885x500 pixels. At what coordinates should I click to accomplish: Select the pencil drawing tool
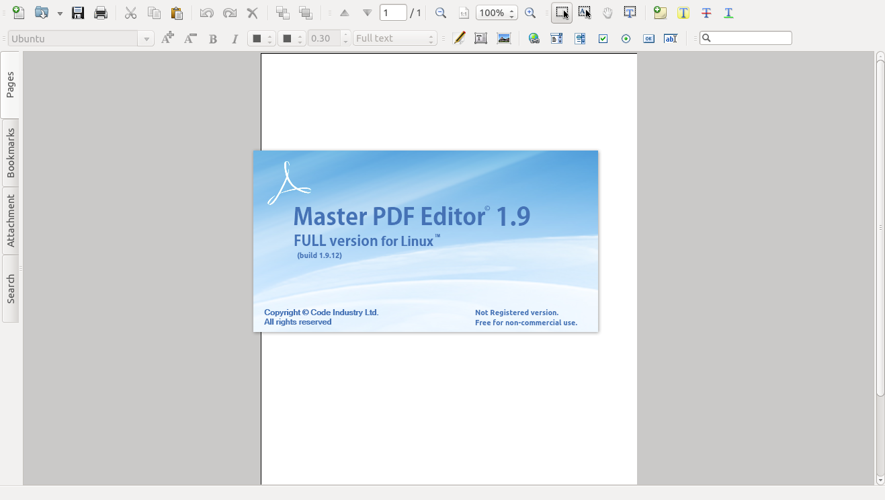[459, 38]
